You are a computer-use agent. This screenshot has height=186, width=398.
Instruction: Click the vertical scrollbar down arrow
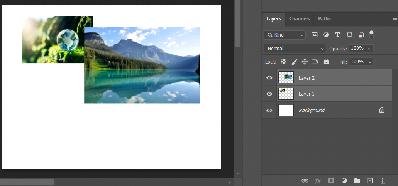click(x=238, y=174)
